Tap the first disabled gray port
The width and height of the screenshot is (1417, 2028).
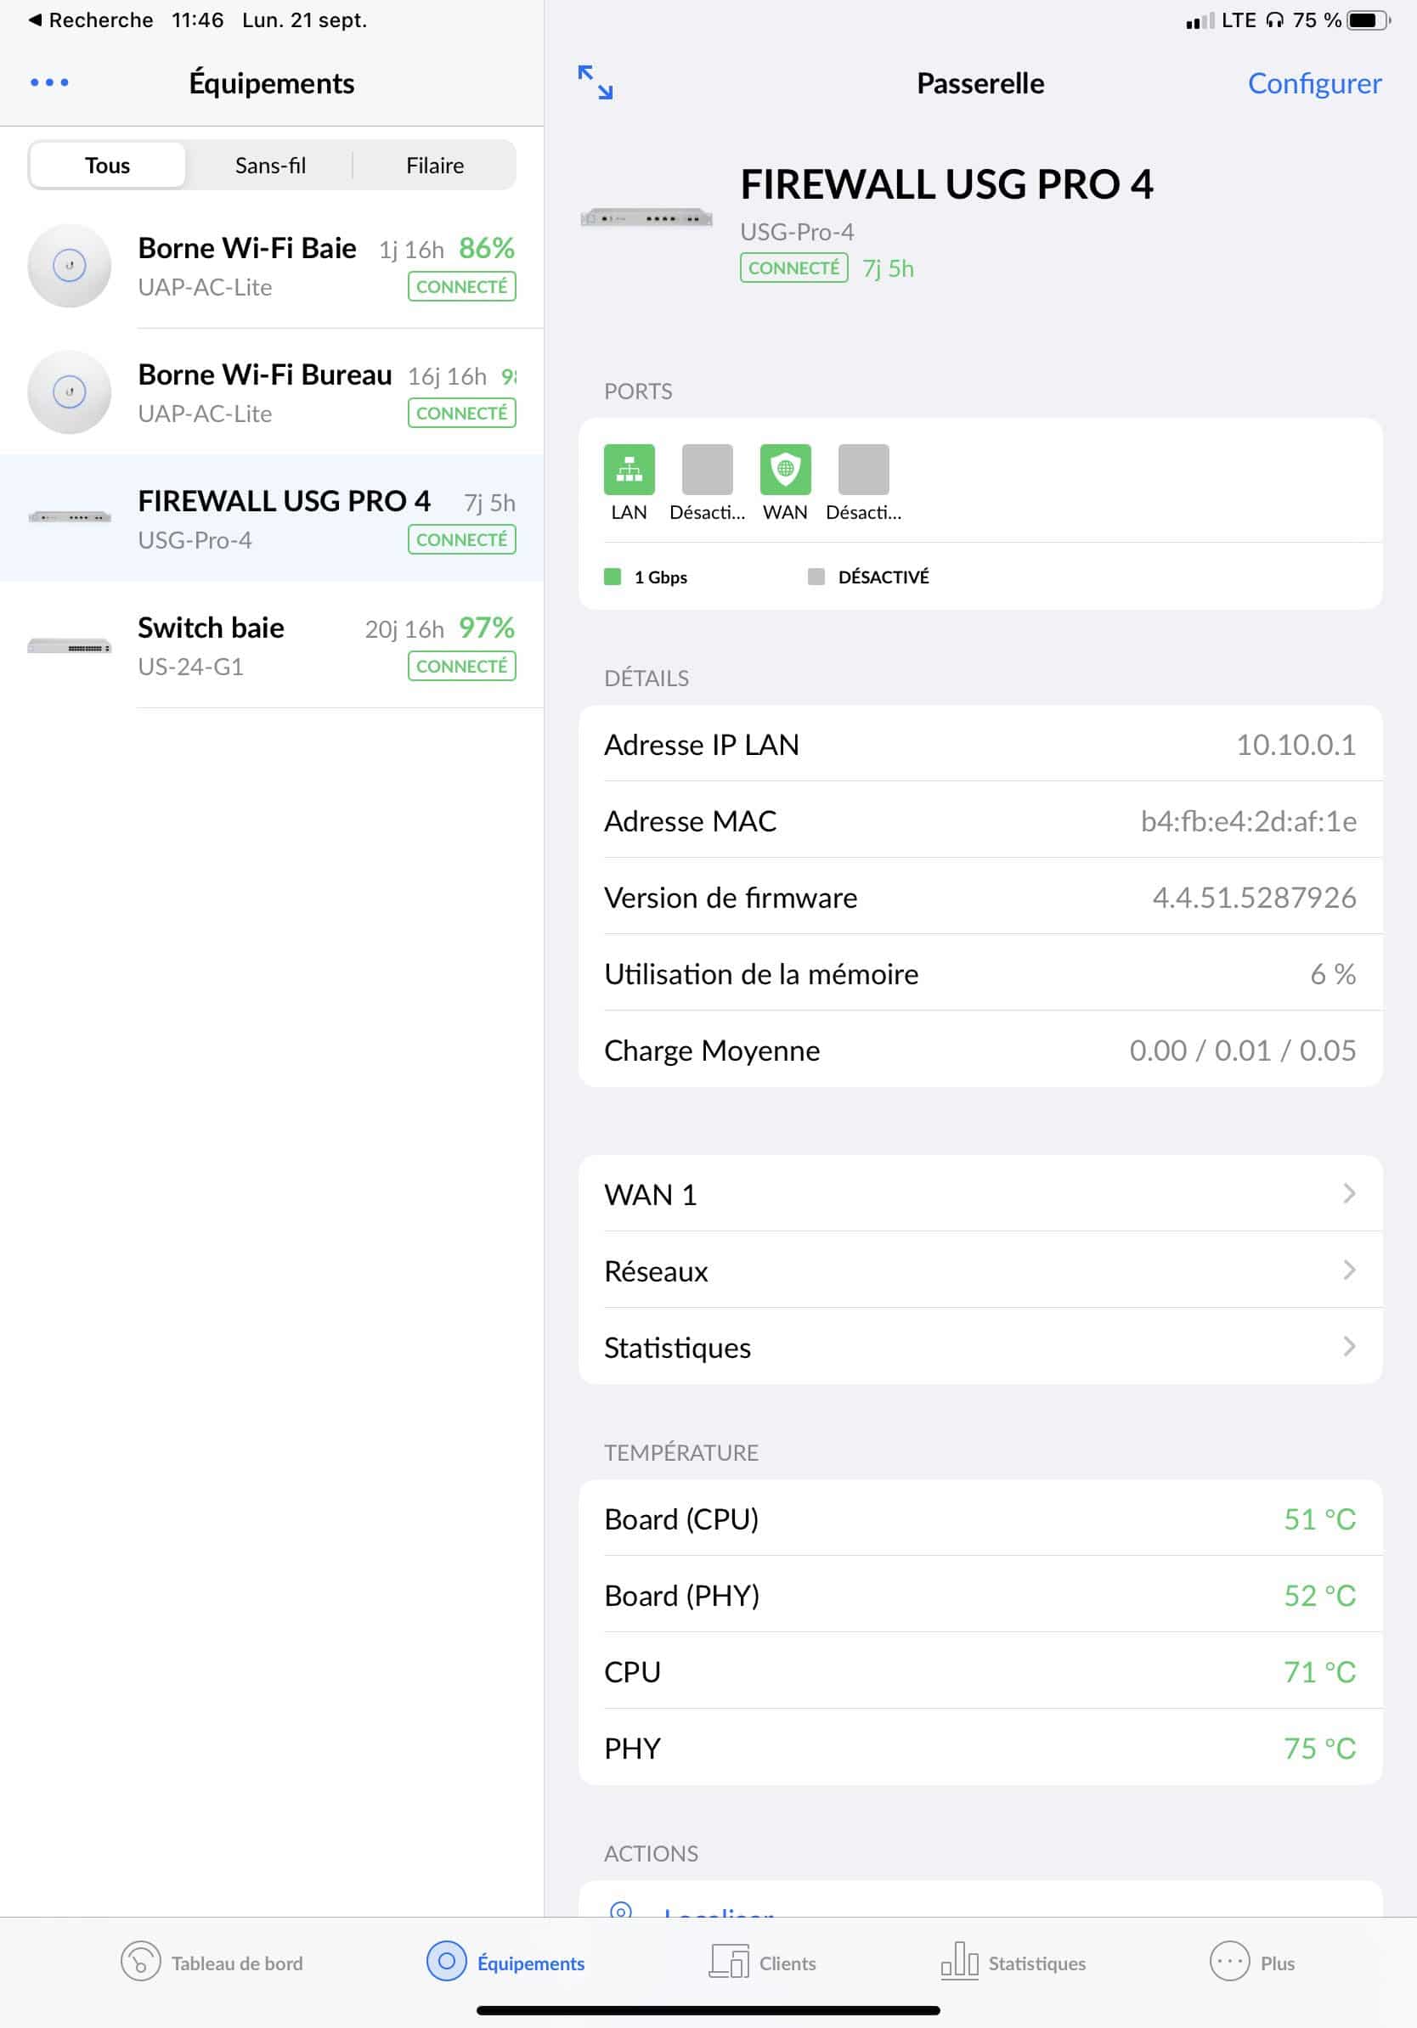pyautogui.click(x=707, y=469)
